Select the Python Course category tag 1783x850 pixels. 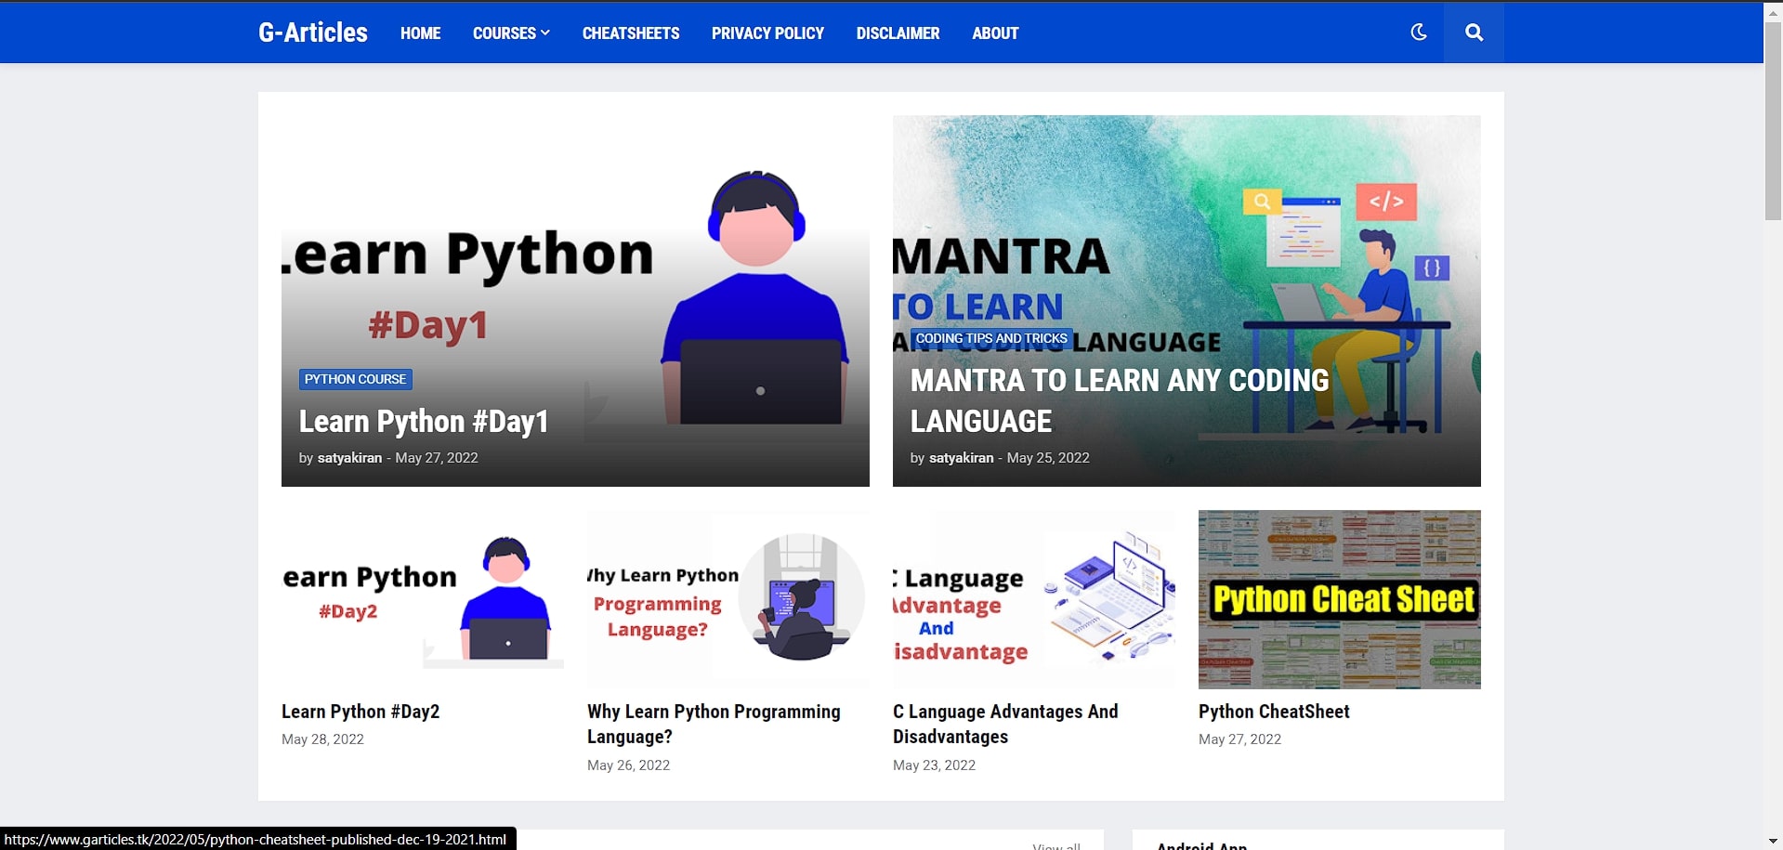click(x=355, y=379)
